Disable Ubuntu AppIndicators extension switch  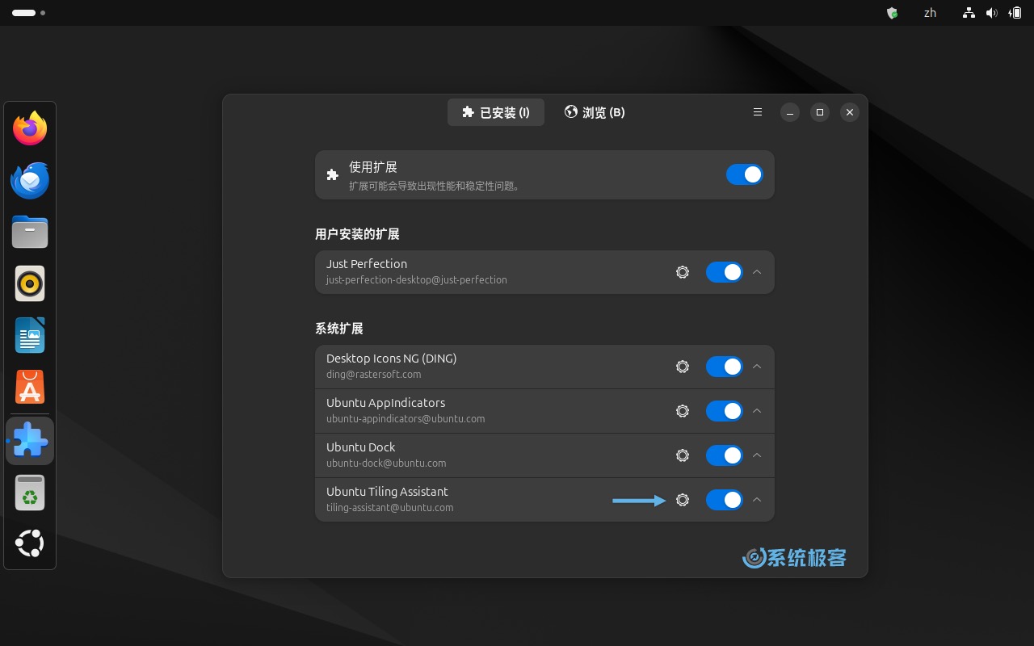pos(725,411)
